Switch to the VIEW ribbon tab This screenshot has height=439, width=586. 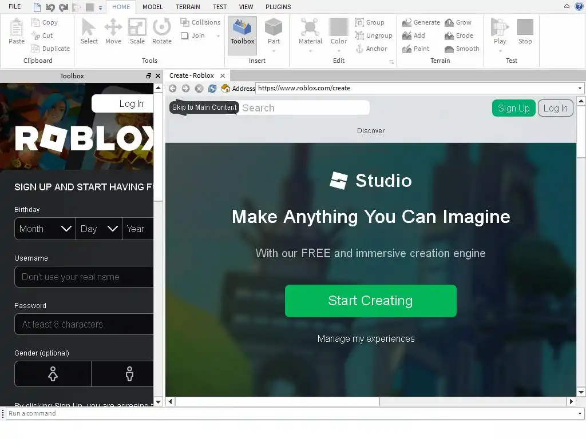click(x=246, y=7)
